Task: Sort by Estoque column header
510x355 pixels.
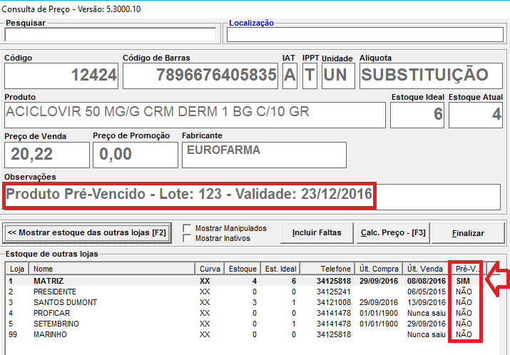Action: point(241,269)
